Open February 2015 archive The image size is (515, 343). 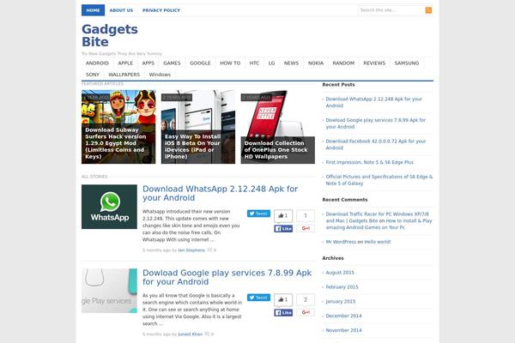(342, 287)
